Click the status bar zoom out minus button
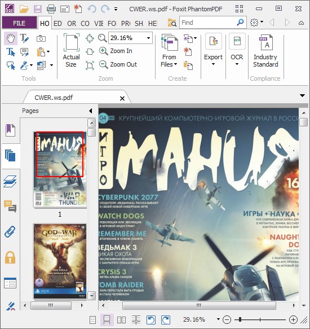 click(x=227, y=320)
